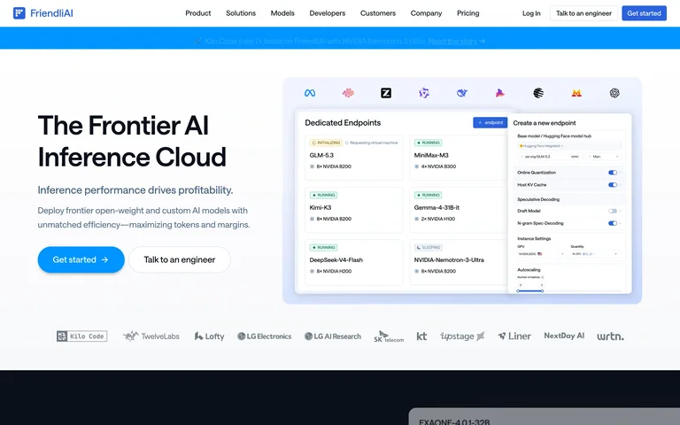
Task: Click the wrtn. logo
Action: (x=610, y=336)
